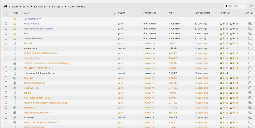Open action menu for Fun folder
255x128 pixels.
pos(250,34)
